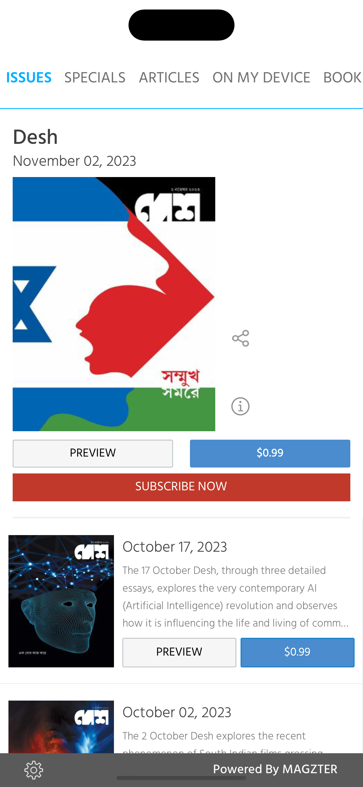Preview the November 02, 2023 issue
This screenshot has height=787, width=363.
click(93, 453)
